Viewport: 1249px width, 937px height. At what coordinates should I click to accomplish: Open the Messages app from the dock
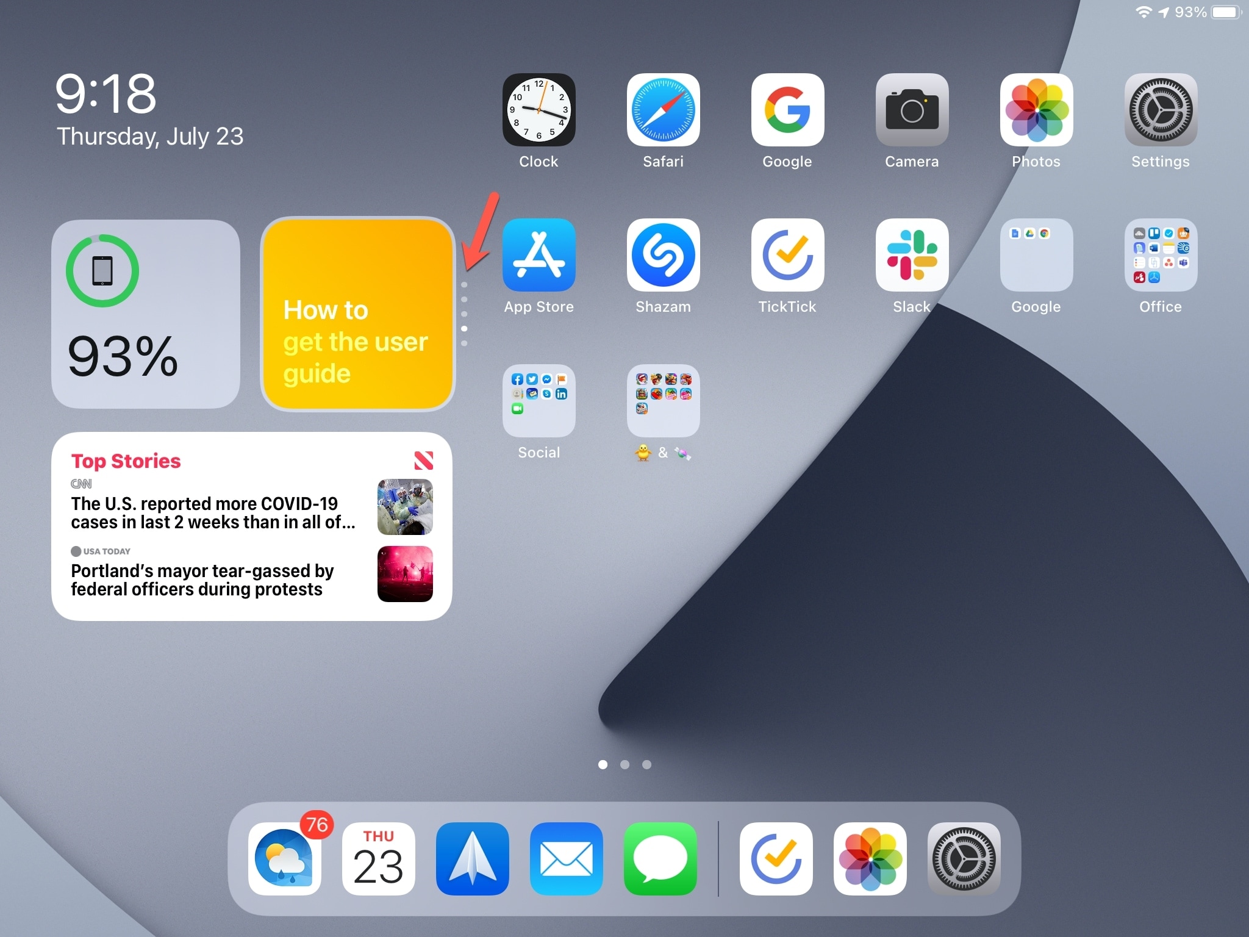click(x=660, y=858)
